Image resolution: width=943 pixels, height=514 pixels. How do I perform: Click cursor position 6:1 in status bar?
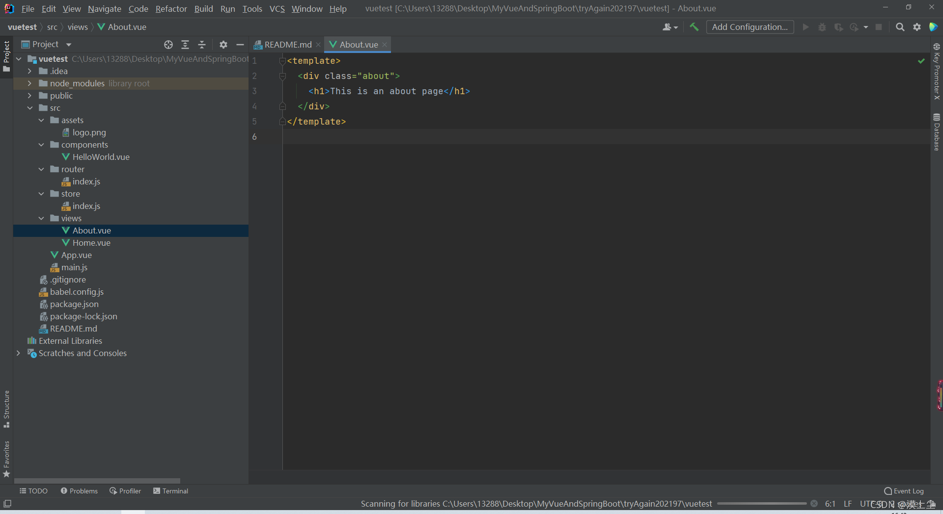[x=830, y=504]
